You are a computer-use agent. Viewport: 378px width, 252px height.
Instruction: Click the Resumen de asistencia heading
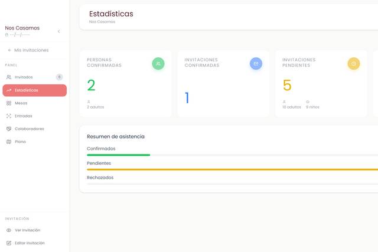point(116,136)
